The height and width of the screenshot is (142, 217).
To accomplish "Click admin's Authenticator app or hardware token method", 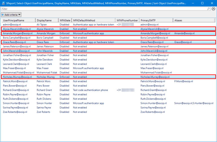I will (x=94, y=25).
